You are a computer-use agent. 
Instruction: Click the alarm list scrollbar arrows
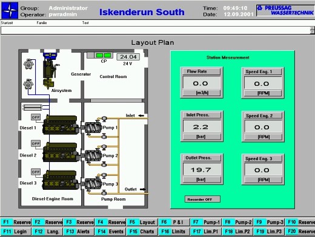[x=313, y=30]
